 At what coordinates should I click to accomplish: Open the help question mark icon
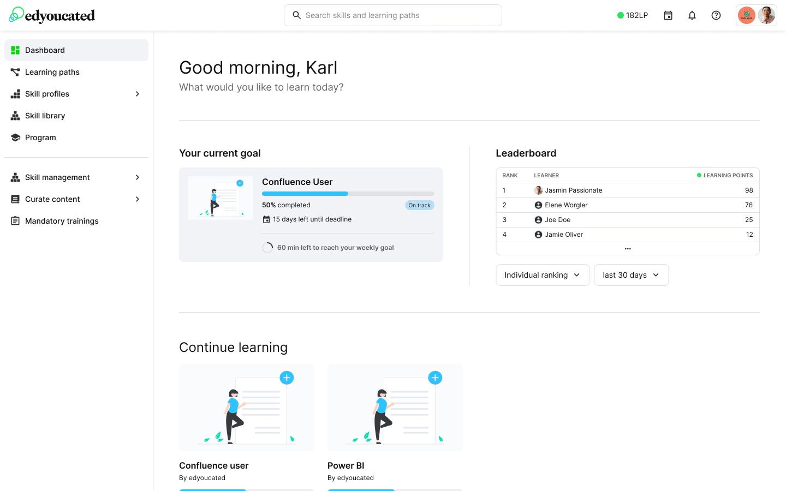tap(716, 15)
